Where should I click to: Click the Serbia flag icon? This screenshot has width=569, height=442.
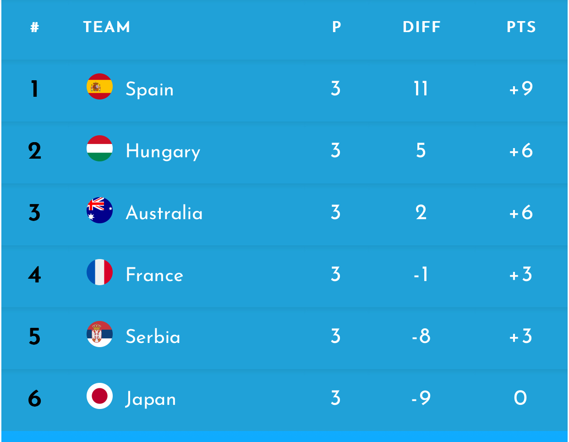(x=99, y=334)
